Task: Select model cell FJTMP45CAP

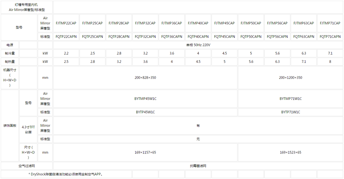Action: 225,23
